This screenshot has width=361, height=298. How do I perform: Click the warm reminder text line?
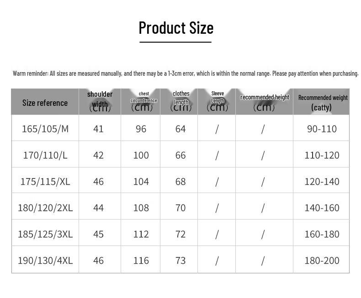186,73
